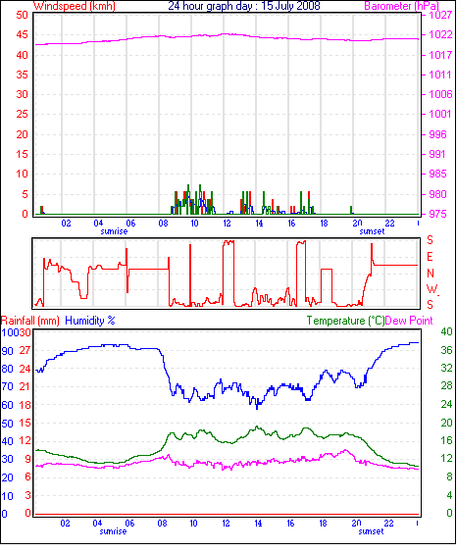The height and width of the screenshot is (552, 457).
Task: Click the 50 kmh windspeed scale label
Action: coord(22,15)
